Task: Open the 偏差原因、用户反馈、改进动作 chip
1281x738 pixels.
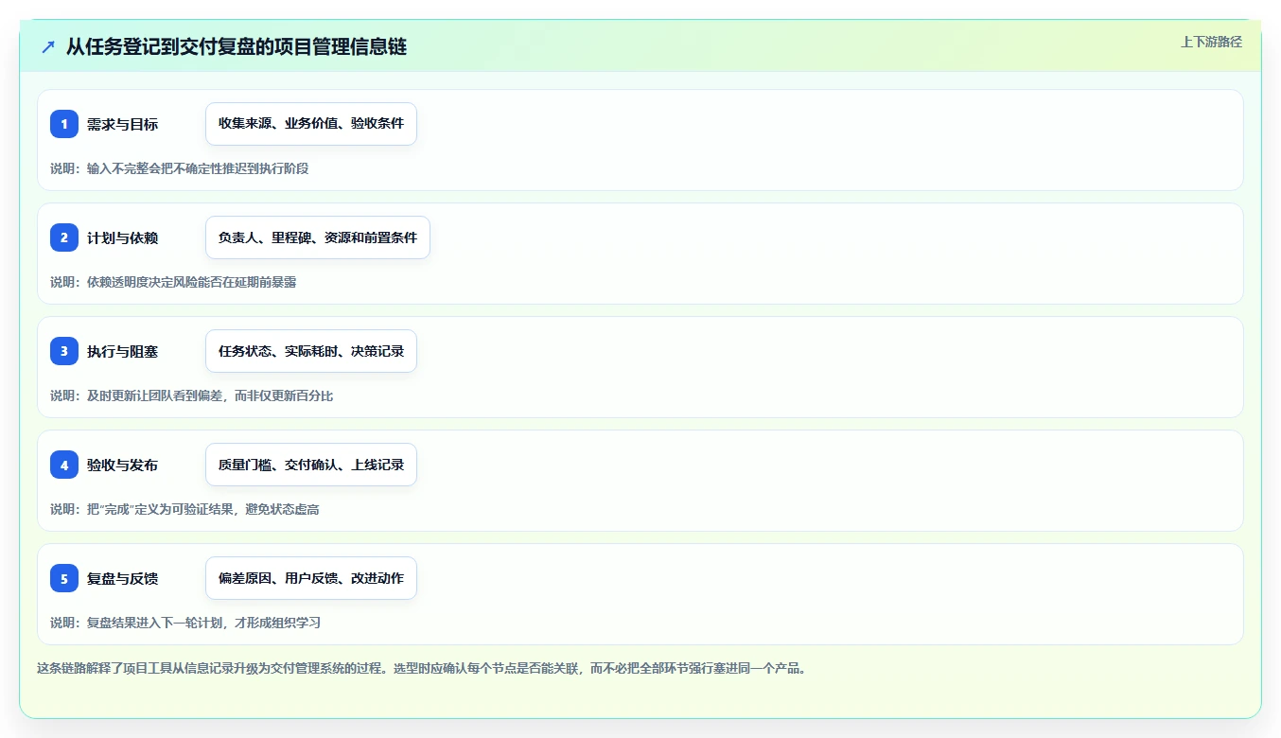Action: pyautogui.click(x=311, y=578)
